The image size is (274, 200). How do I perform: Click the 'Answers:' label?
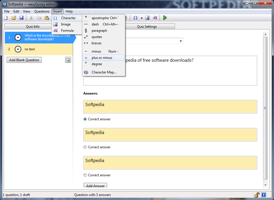point(90,93)
